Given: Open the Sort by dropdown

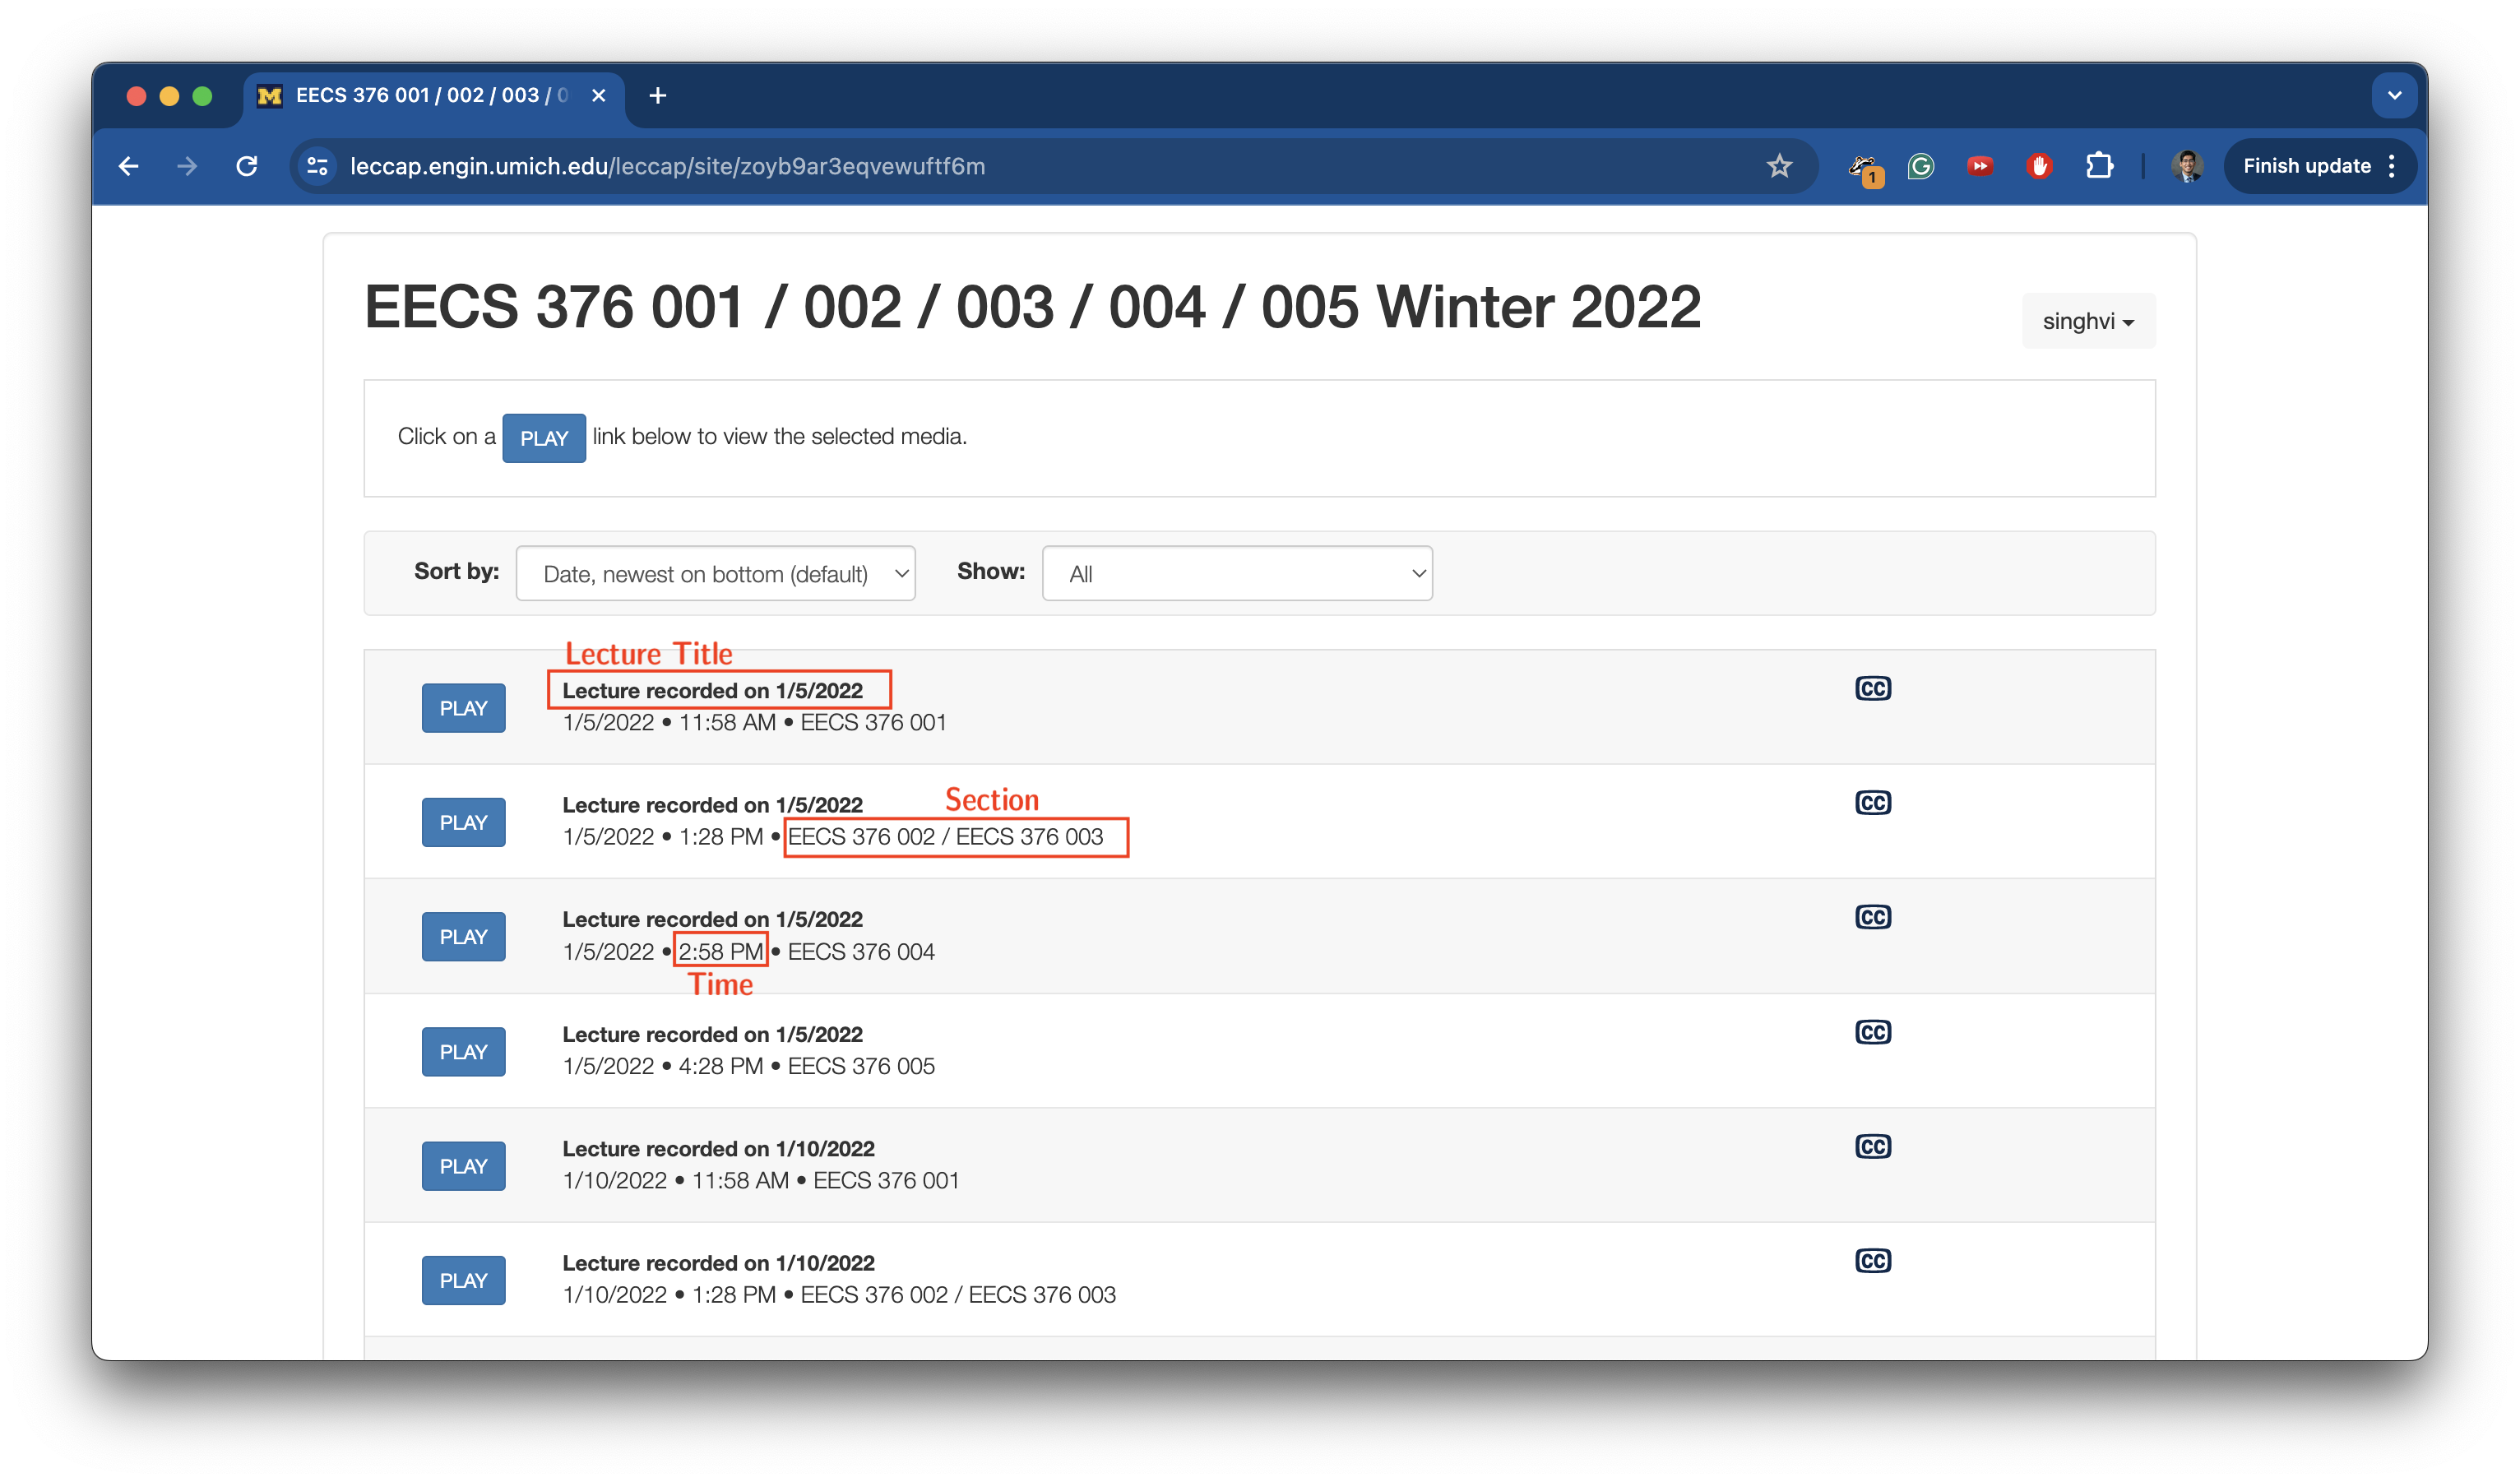Looking at the screenshot, I should click(715, 573).
